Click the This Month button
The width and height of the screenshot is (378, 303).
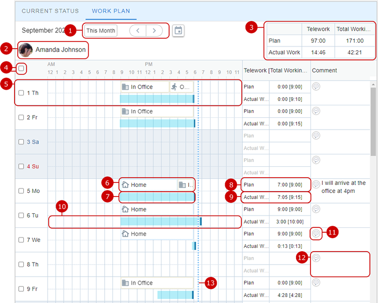pyautogui.click(x=101, y=31)
